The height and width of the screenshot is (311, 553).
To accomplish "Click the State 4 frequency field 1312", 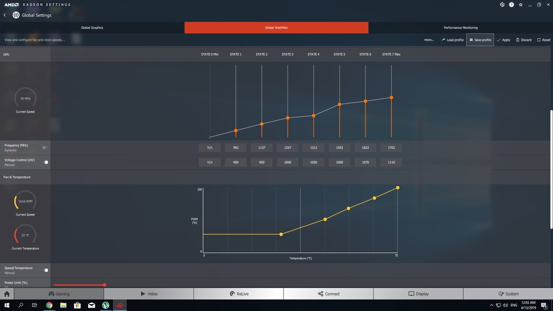I will click(314, 148).
